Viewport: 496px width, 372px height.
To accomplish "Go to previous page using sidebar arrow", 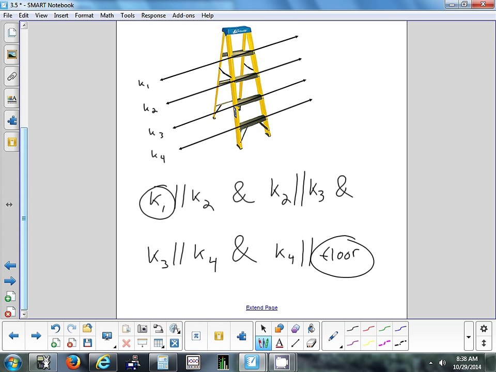I will coord(10,266).
